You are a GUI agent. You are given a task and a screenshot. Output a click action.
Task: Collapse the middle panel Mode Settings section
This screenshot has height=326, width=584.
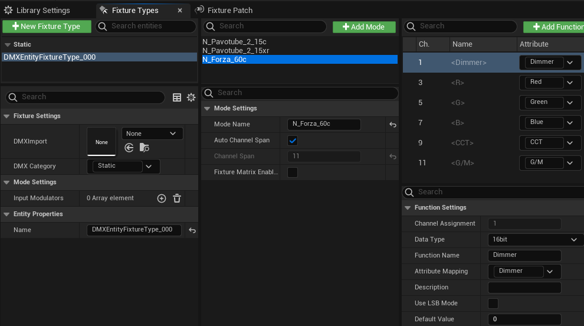pos(207,108)
